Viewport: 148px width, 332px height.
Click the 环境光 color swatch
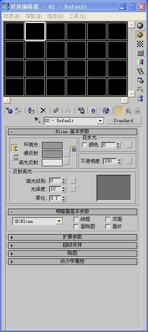[x=52, y=146]
